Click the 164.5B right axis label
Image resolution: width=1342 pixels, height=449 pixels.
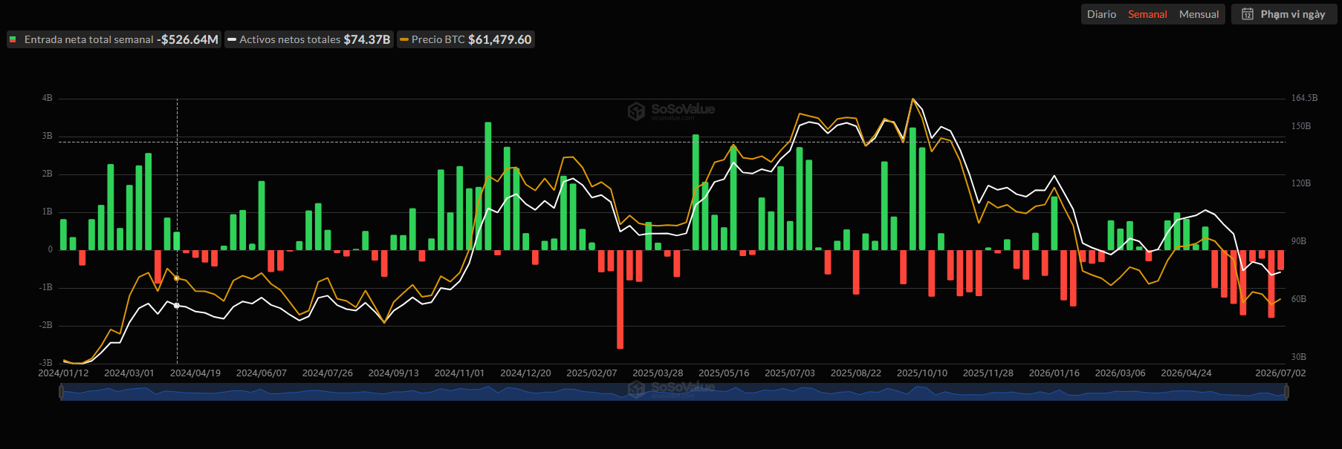tap(1304, 98)
